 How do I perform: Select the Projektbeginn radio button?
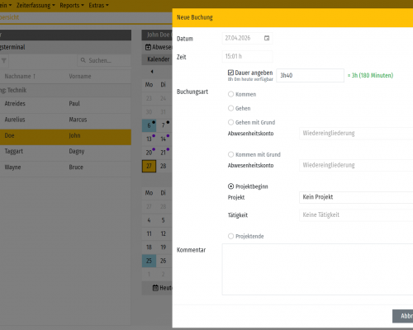[x=230, y=186]
